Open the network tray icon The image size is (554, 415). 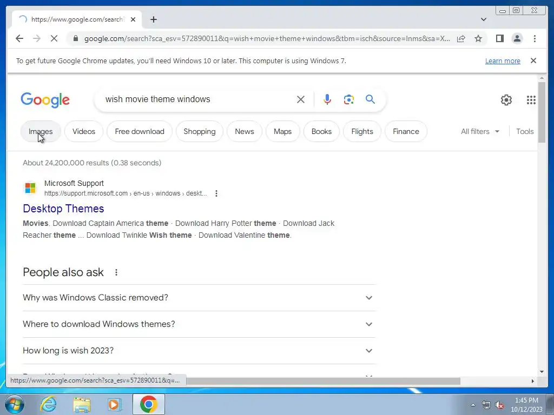(x=486, y=405)
